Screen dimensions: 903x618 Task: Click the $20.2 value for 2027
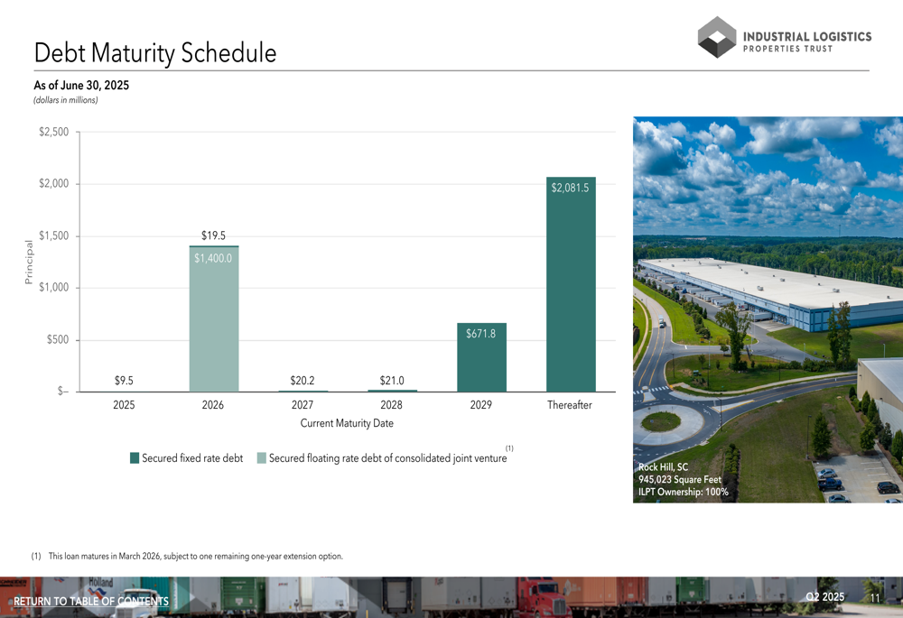pyautogui.click(x=303, y=381)
